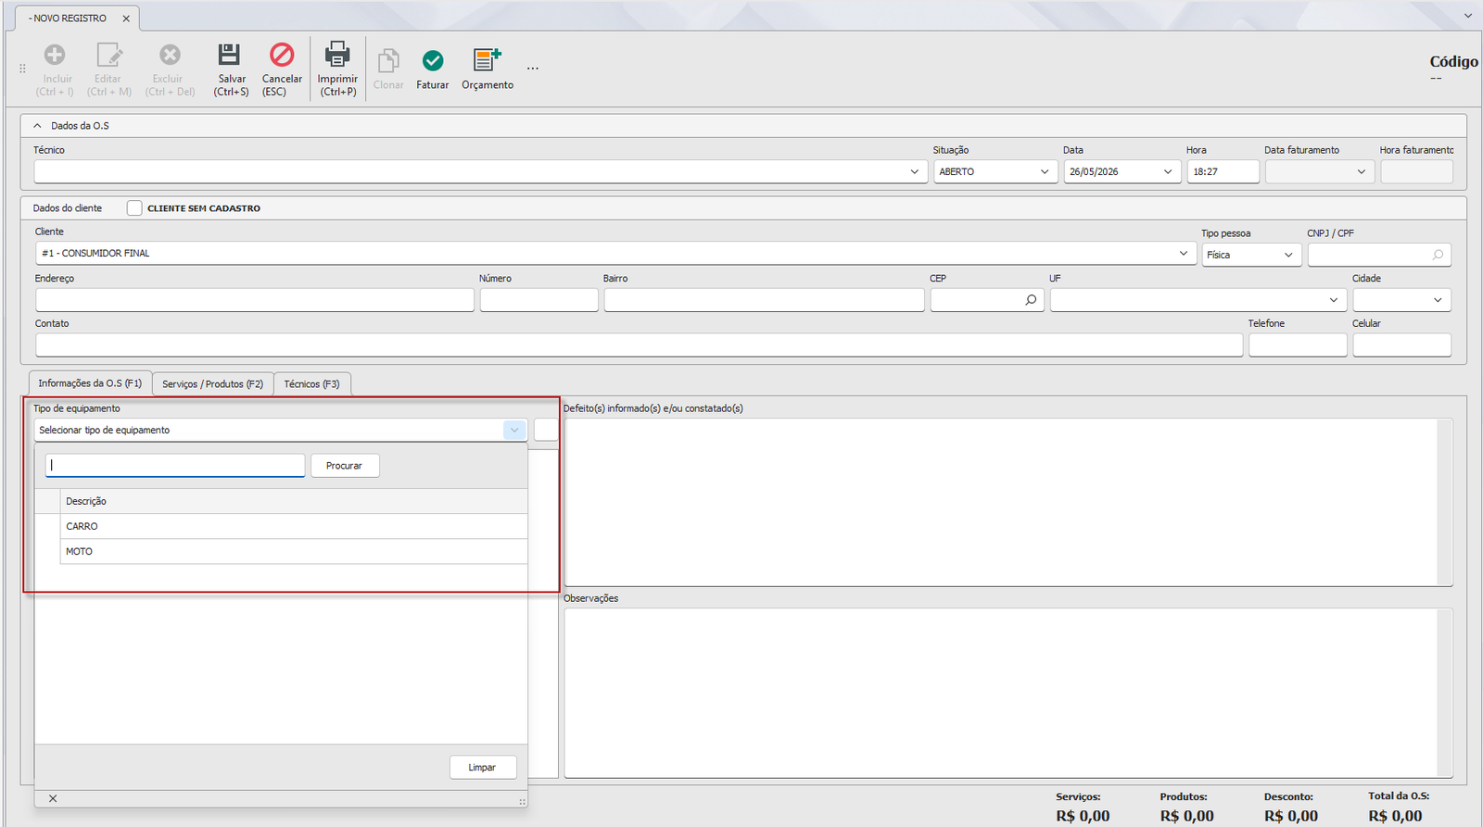
Task: Click the CNPJ / CPF search magnifier
Action: click(1438, 255)
